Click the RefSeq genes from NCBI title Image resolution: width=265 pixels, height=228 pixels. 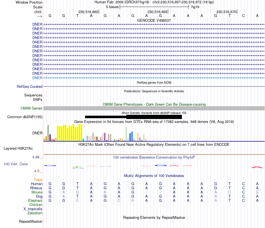click(154, 83)
